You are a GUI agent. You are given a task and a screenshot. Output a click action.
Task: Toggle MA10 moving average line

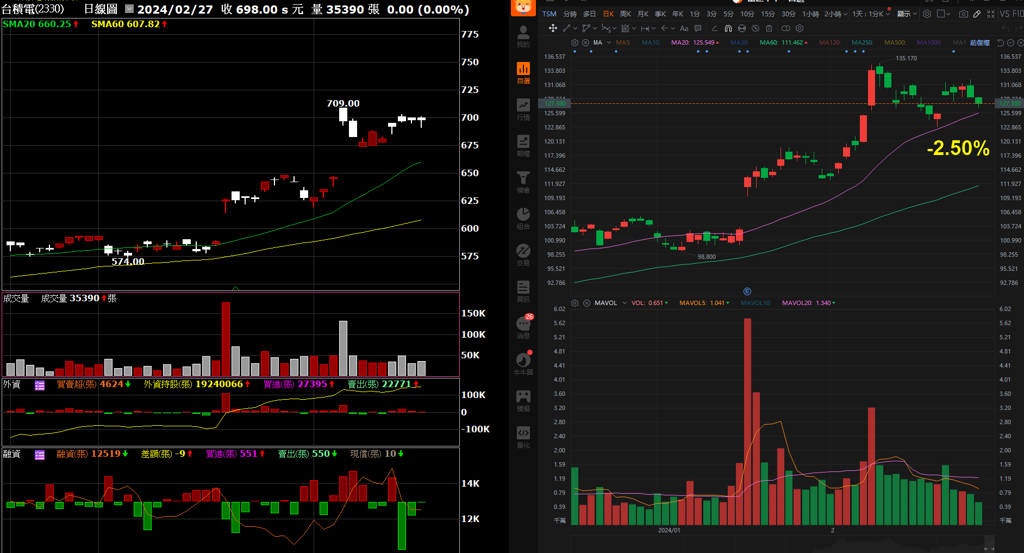click(x=651, y=42)
